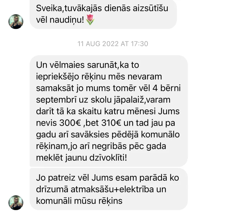Viewport: 226px width, 215px height.
Task: Click the word 'iepriekšējo' in the long message
Action: click(x=58, y=77)
